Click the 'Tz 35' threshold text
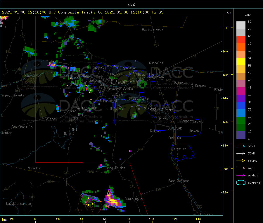263x223 pixels. pos(157,12)
